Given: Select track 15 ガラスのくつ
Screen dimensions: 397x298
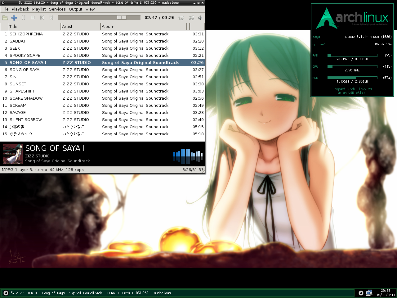Looking at the screenshot, I should 103,134.
